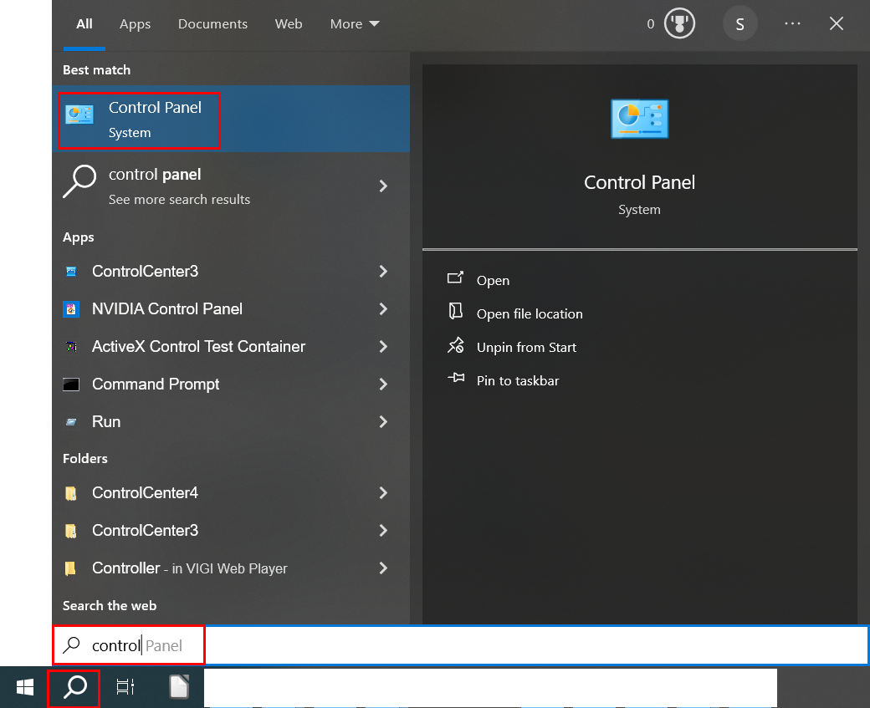The width and height of the screenshot is (870, 708).
Task: Click Open in the preview pane
Action: pos(493,281)
